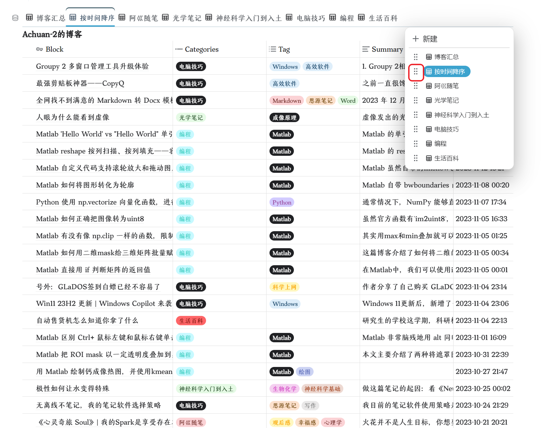
Task: Click the red 生活百科 category tag
Action: 191,321
